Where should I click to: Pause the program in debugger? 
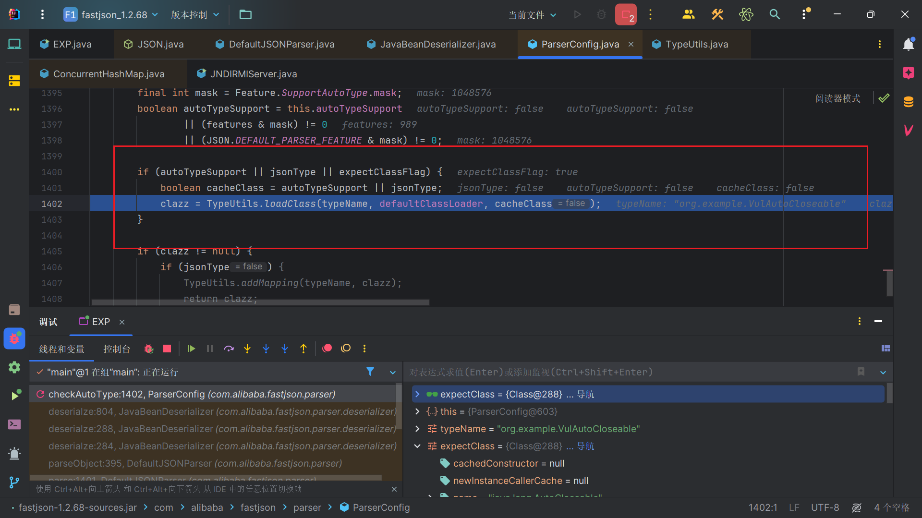210,349
